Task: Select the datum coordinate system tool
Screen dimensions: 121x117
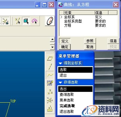Action: pyautogui.click(x=50, y=100)
